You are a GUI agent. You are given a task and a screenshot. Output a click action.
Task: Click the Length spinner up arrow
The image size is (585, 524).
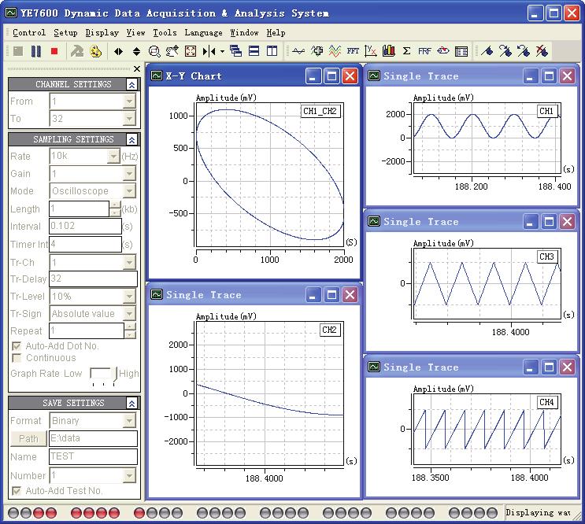[x=115, y=205]
